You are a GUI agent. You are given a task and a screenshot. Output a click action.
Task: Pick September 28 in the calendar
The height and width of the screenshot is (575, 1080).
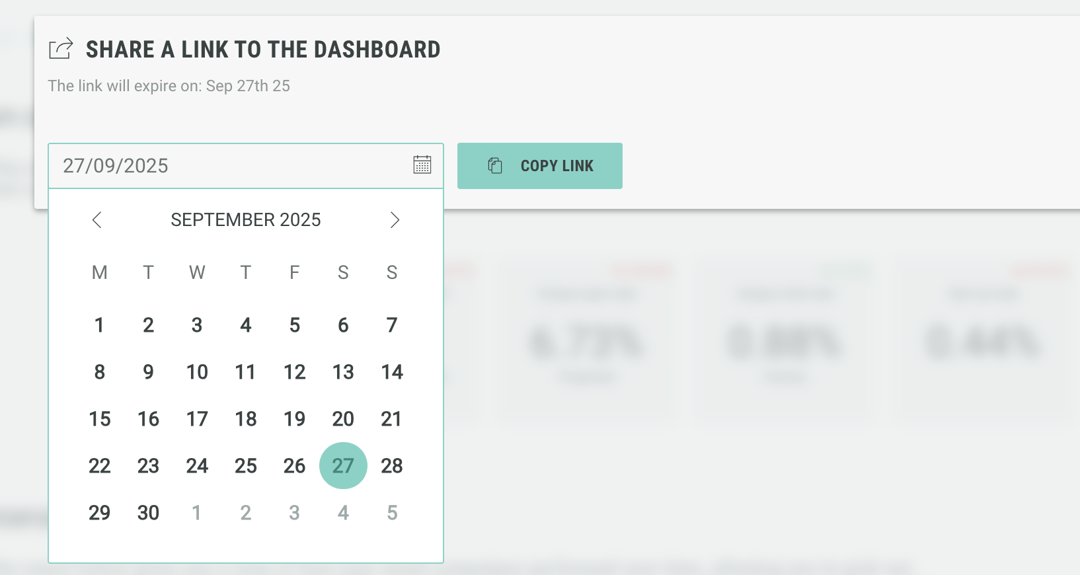[x=392, y=466]
